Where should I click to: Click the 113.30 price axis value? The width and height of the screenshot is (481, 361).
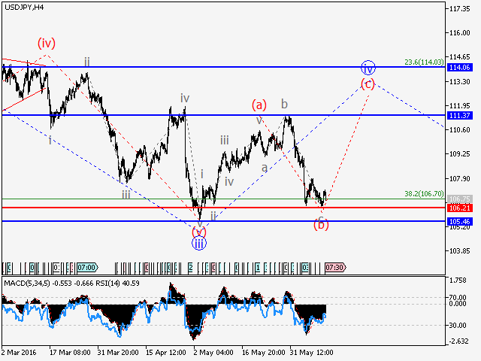tap(459, 82)
